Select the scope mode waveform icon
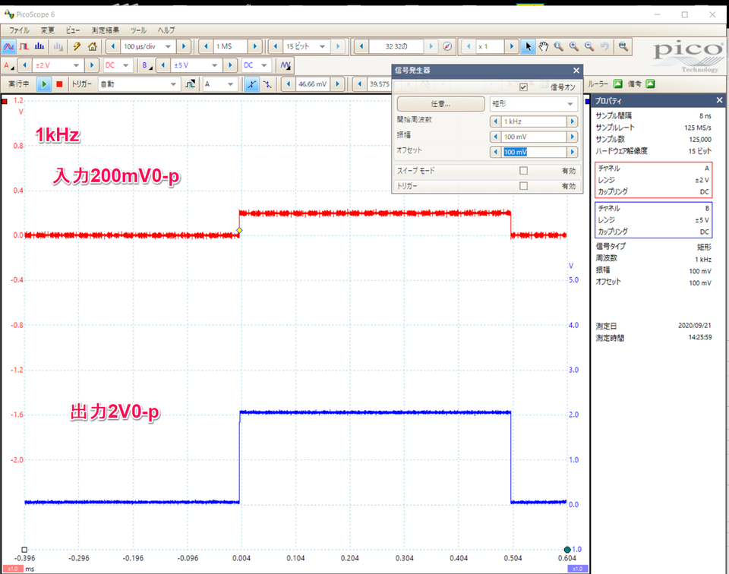The width and height of the screenshot is (729, 574). (x=9, y=46)
